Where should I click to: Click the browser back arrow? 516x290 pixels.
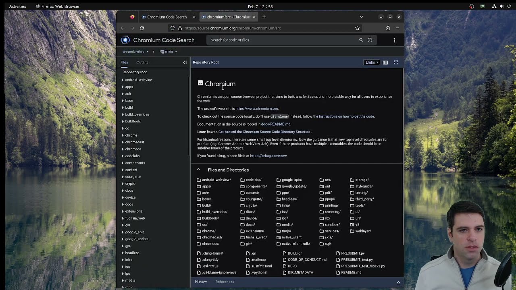click(123, 28)
